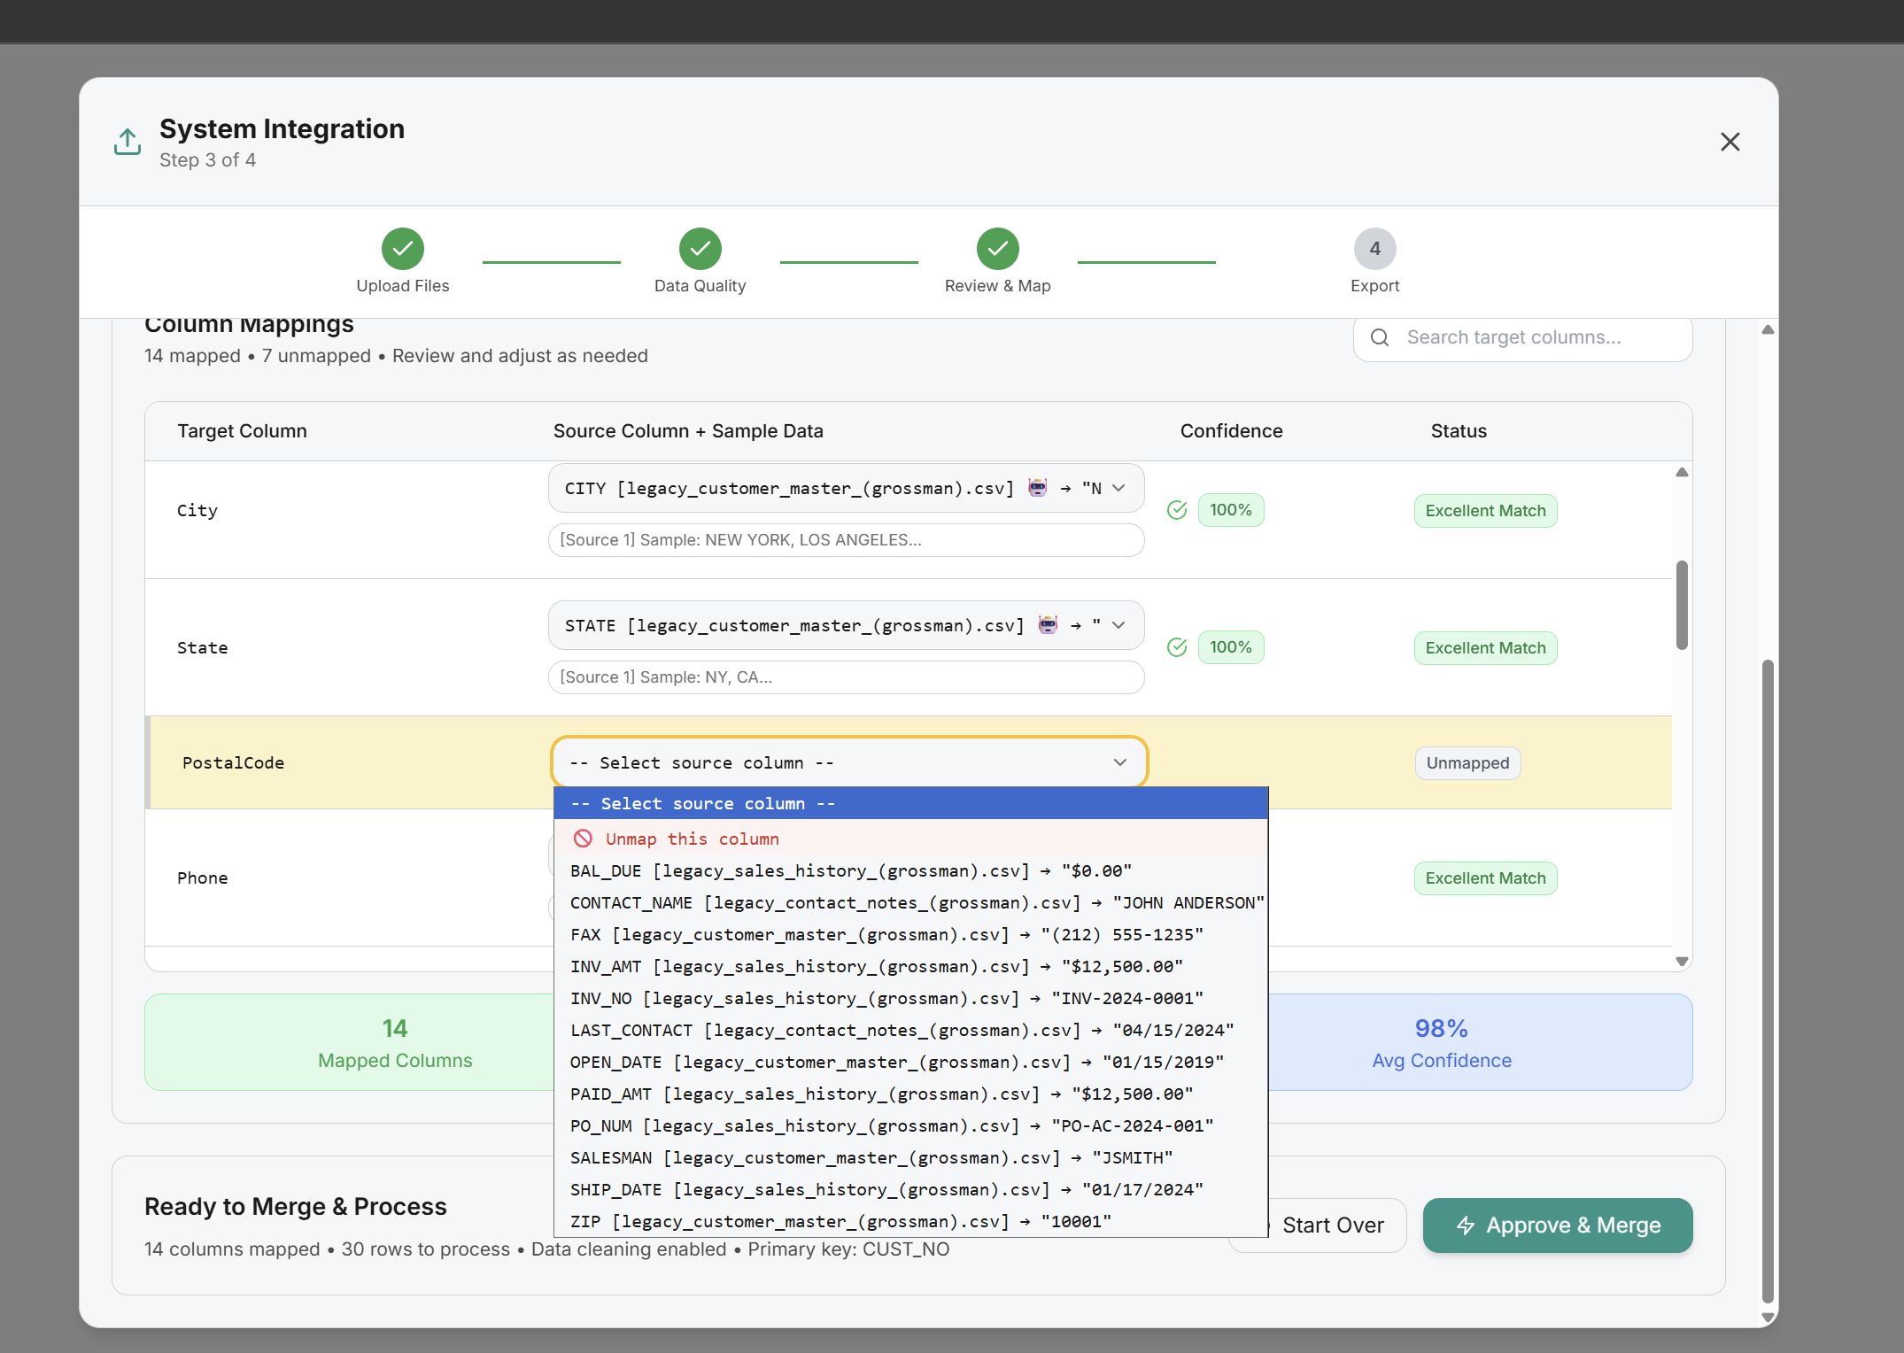
Task: Close the System Integration dialog
Action: (x=1730, y=142)
